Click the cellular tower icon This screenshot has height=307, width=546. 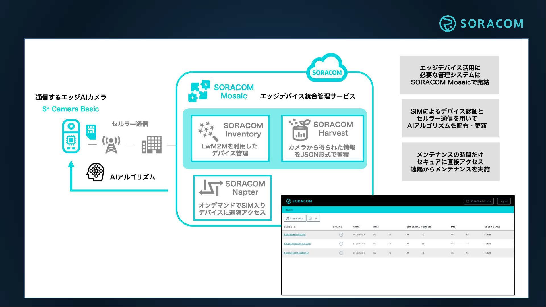(111, 145)
